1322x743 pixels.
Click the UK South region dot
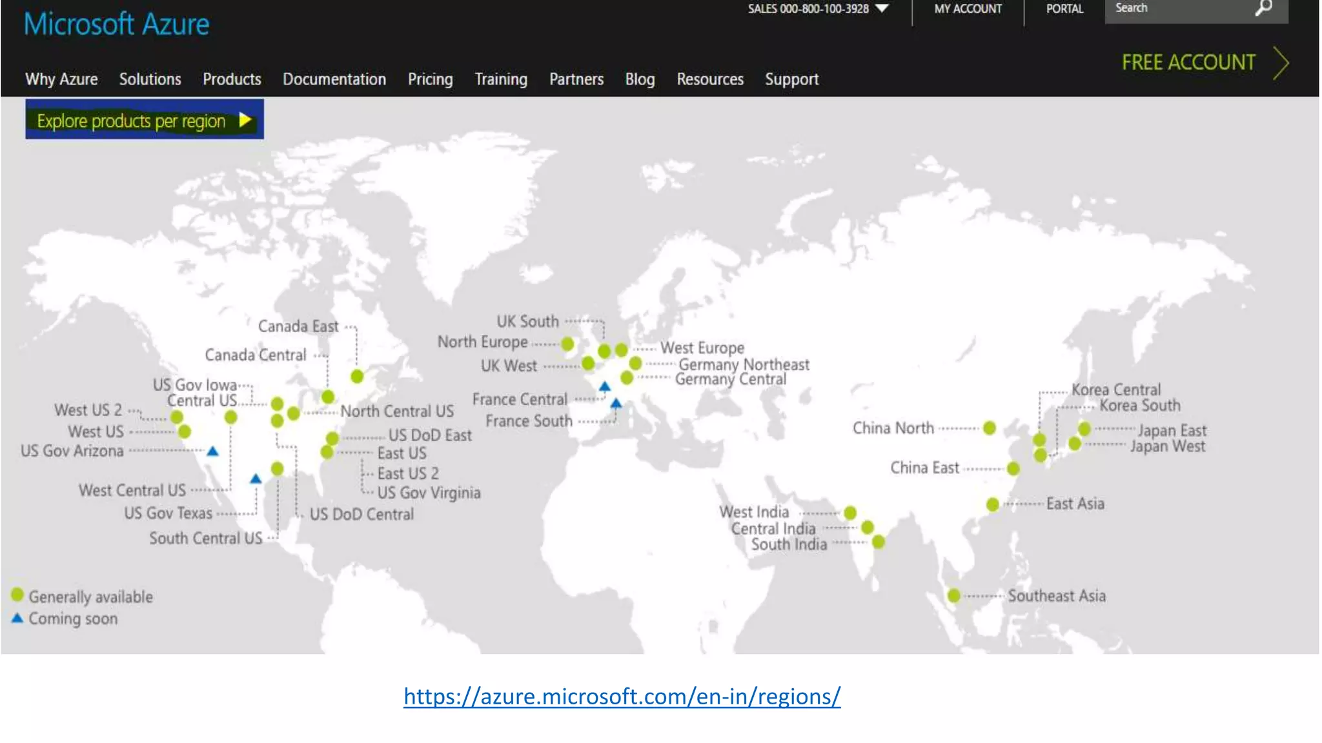[x=604, y=352]
